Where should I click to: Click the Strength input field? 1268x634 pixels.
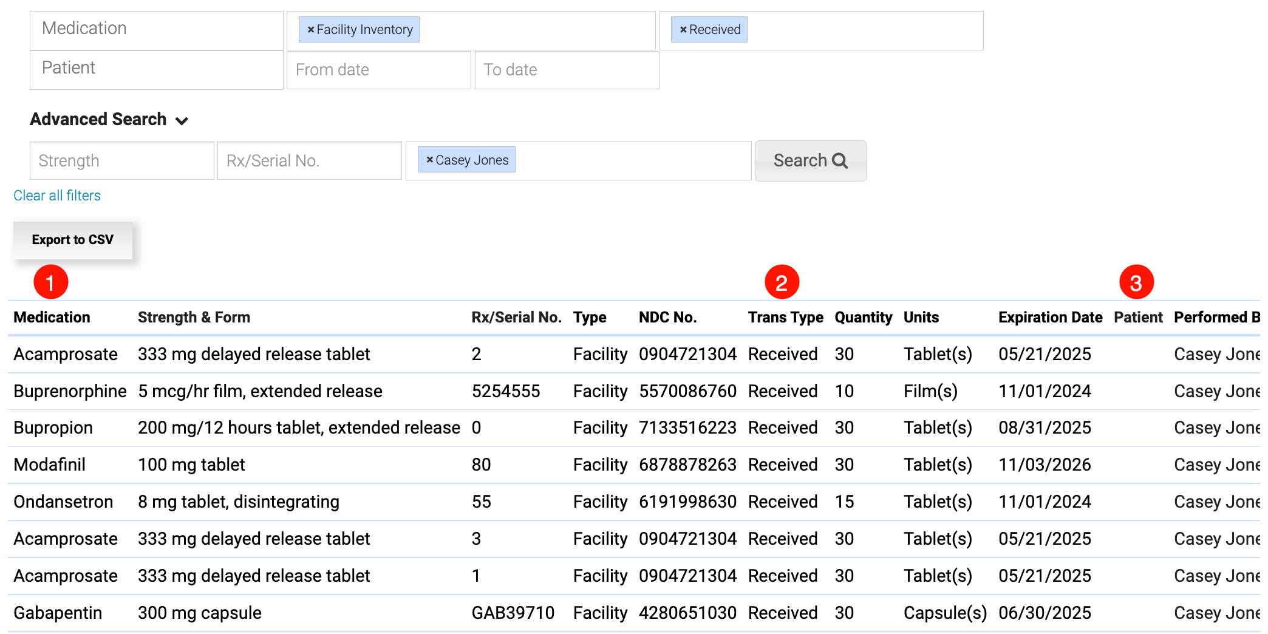[121, 160]
